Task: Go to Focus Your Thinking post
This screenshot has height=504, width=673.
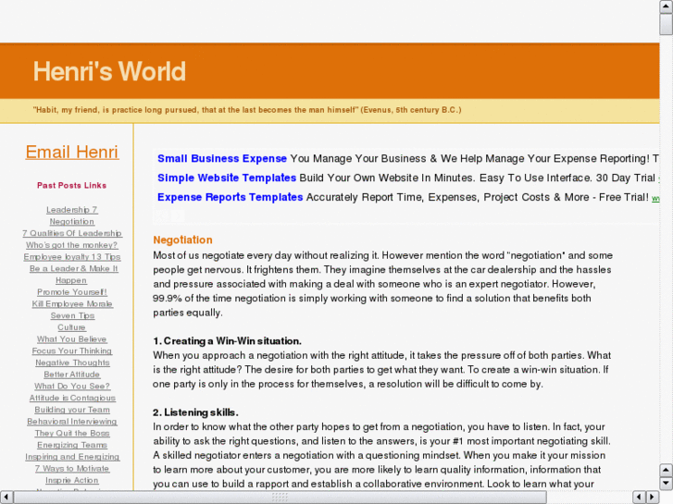Action: (72, 350)
